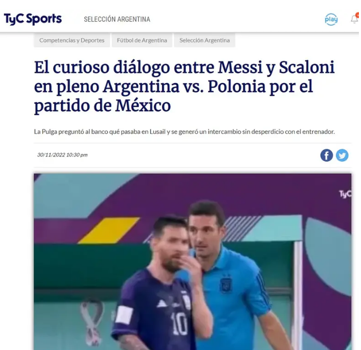Click the 30/11/2022 publication date
Screen dimensions: 361x350
point(62,155)
